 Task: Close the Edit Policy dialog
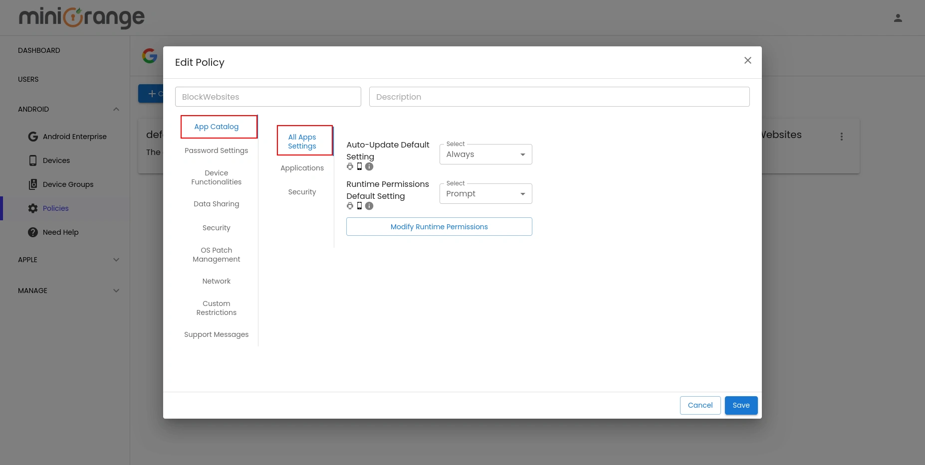(747, 60)
